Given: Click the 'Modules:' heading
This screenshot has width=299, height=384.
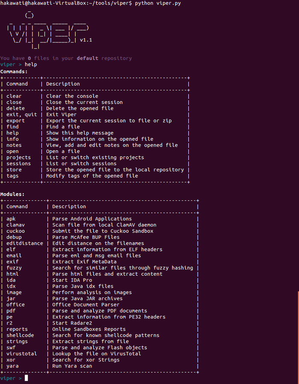Looking at the screenshot, I should point(12,194).
